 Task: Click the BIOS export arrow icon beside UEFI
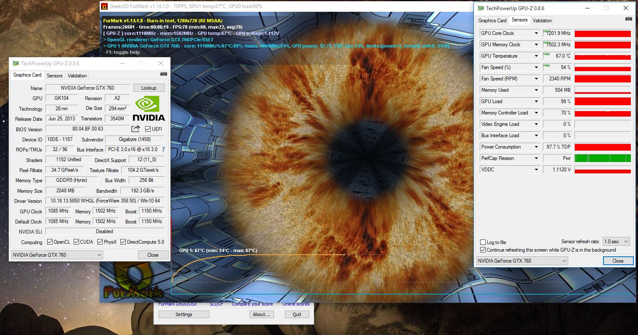136,129
